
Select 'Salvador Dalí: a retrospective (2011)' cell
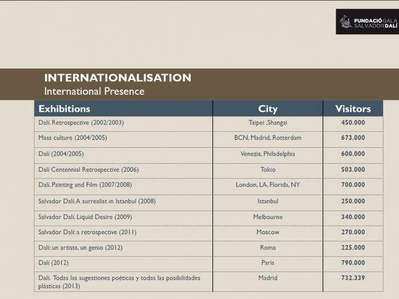pos(123,233)
